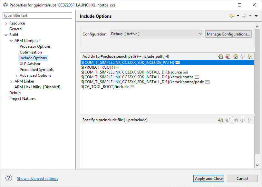
Task: Open the Help question mark icon
Action: (x=9, y=178)
